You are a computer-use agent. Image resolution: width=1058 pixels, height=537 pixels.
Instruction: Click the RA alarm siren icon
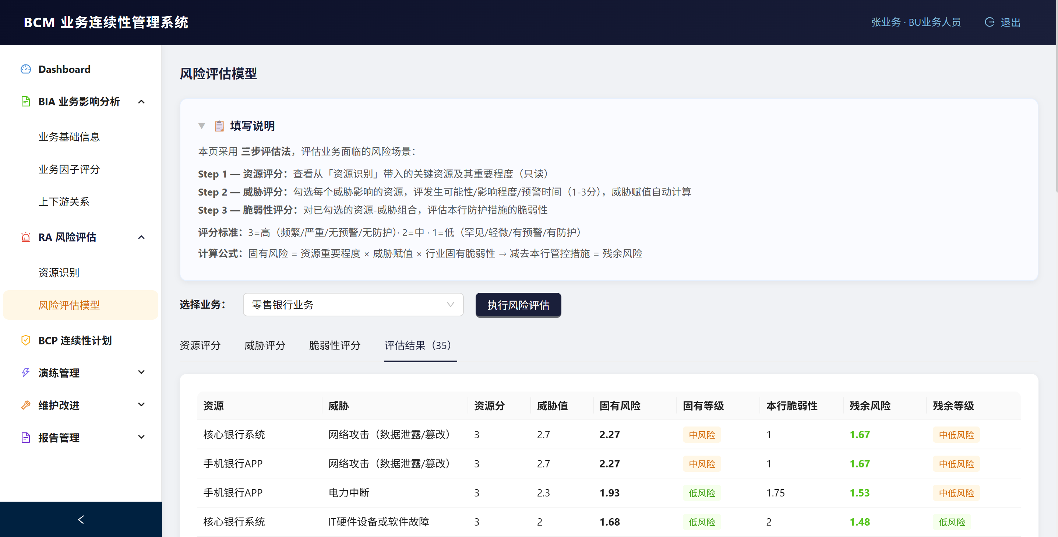click(25, 237)
